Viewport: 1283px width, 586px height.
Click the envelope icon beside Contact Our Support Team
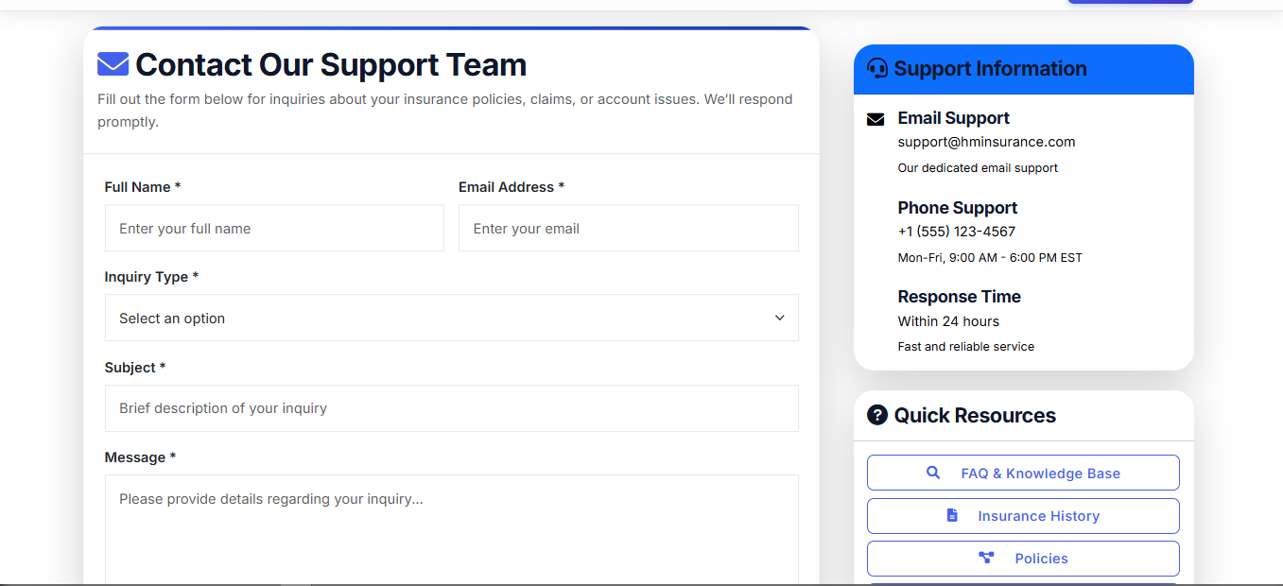click(113, 64)
